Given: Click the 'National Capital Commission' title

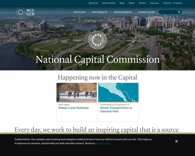Looking at the screenshot, I should click(x=97, y=59).
